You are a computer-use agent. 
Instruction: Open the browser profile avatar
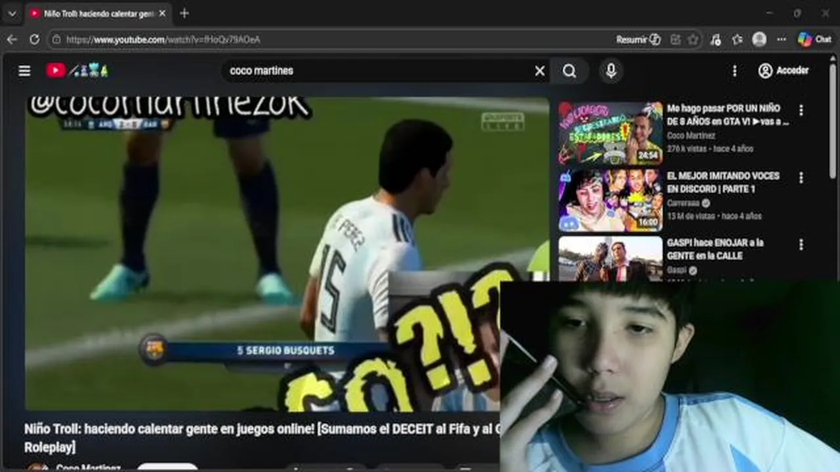(759, 39)
